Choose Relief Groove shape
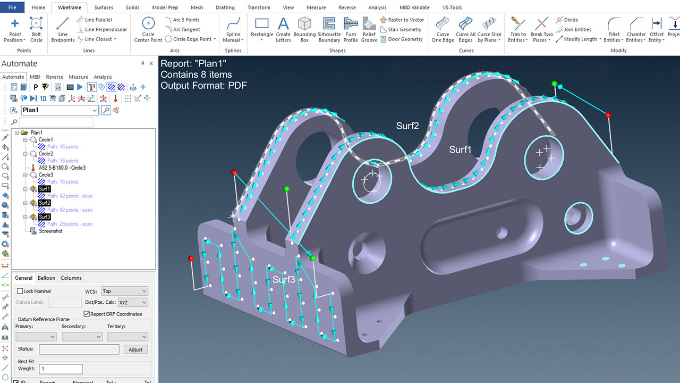This screenshot has width=680, height=383. pos(369,30)
